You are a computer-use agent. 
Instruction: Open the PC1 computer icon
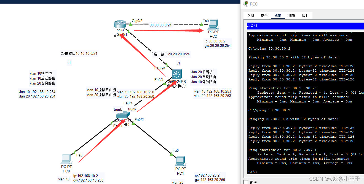pyautogui.click(x=180, y=161)
